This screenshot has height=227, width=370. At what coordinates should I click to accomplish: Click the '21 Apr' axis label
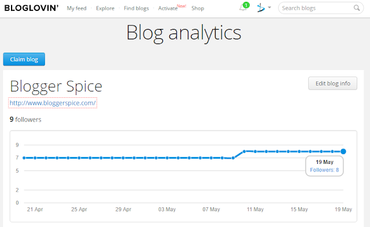(x=35, y=209)
